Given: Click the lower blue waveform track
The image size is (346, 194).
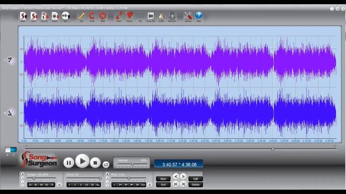Looking at the screenshot, I should pyautogui.click(x=180, y=113).
